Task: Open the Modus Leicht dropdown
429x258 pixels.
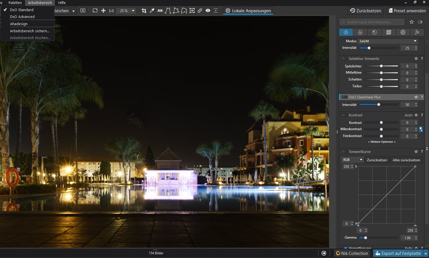Action: [x=388, y=41]
